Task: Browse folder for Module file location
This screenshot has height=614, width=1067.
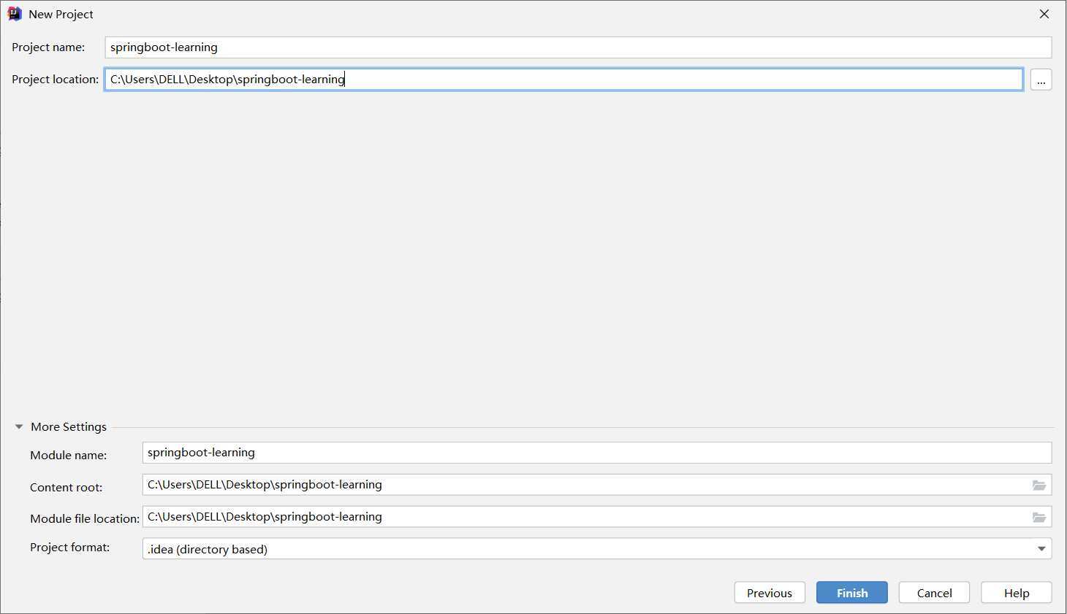Action: tap(1038, 518)
